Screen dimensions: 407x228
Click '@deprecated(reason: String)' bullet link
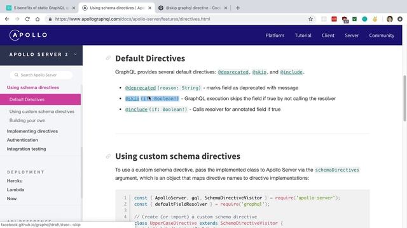pos(163,88)
